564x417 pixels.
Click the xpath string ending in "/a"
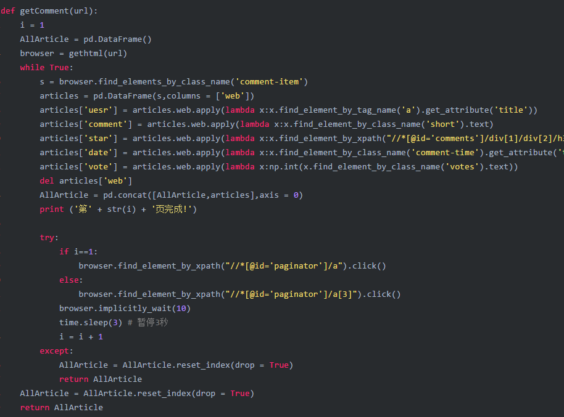point(284,266)
